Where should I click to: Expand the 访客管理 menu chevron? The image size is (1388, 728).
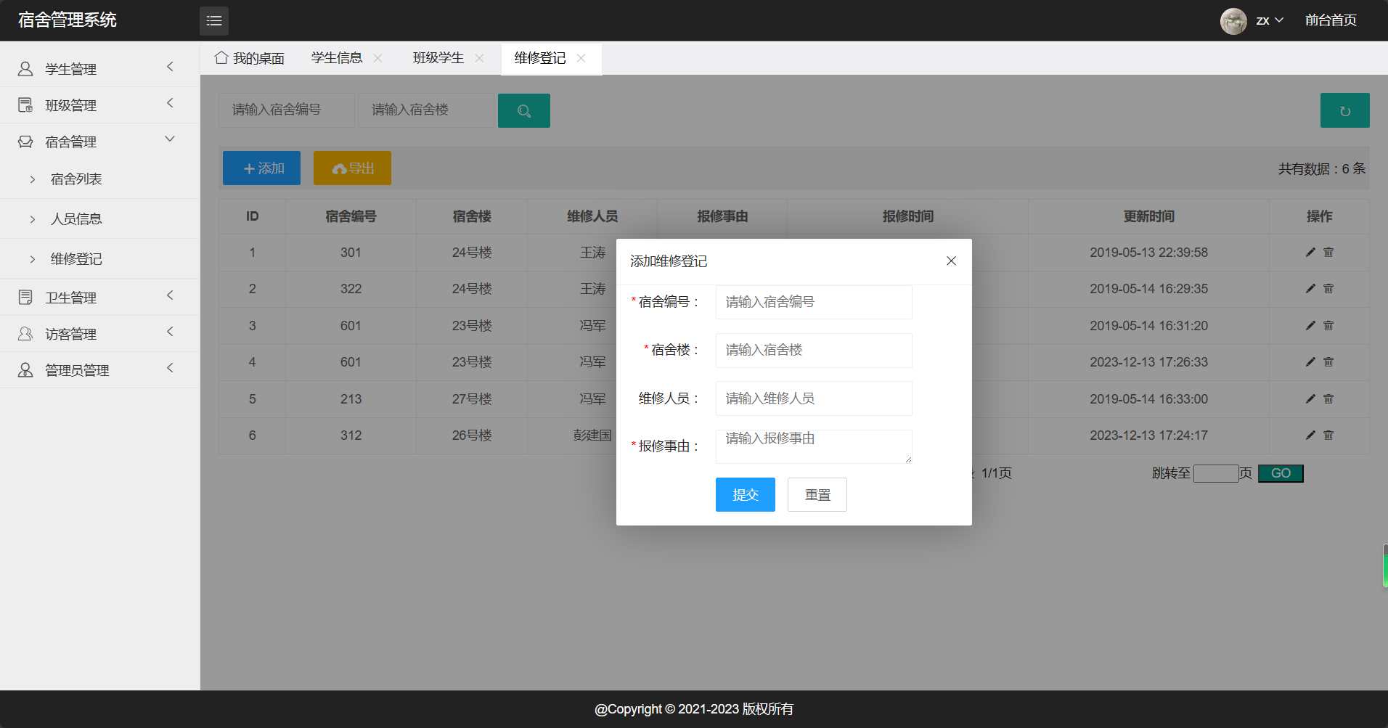[x=170, y=332]
